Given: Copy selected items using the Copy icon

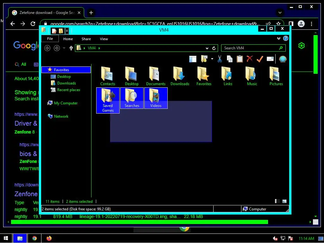Looking at the screenshot, I should click(230, 59).
